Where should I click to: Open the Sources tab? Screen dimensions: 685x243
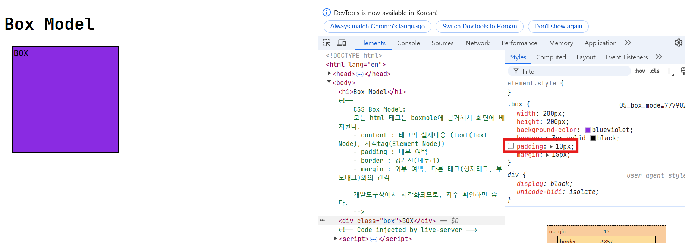pyautogui.click(x=443, y=43)
